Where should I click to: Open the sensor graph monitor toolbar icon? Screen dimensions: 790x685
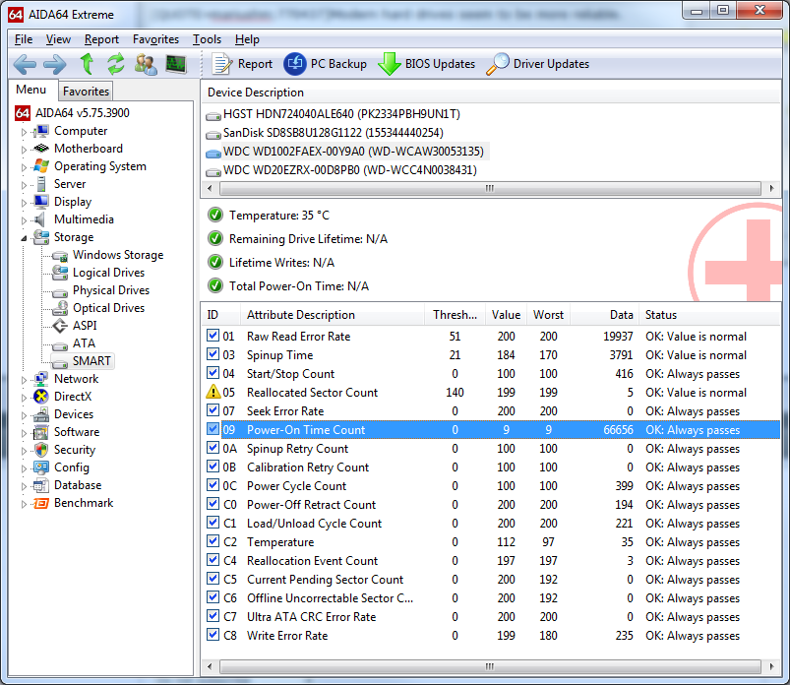[176, 64]
